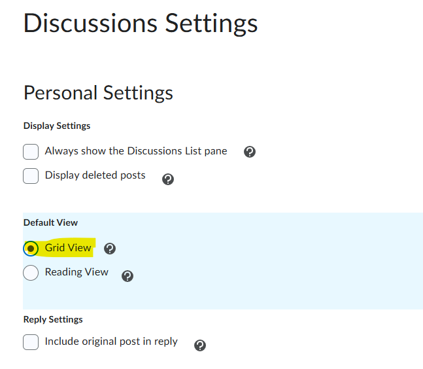This screenshot has height=369, width=423.
Task: Click the Personal Settings heading
Action: [x=98, y=92]
